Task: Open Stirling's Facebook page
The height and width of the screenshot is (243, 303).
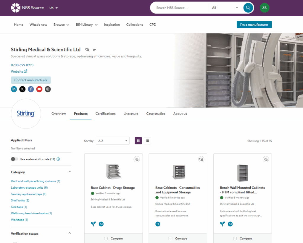Action: (x=31, y=89)
